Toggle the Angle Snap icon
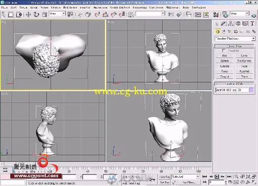258x186 pixels. point(105,15)
